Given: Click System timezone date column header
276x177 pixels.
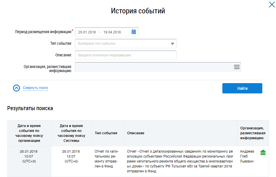Looking at the screenshot, I should (x=71, y=133).
